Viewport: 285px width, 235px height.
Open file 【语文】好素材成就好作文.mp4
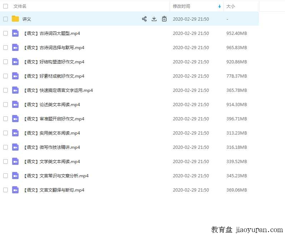coord(54,76)
